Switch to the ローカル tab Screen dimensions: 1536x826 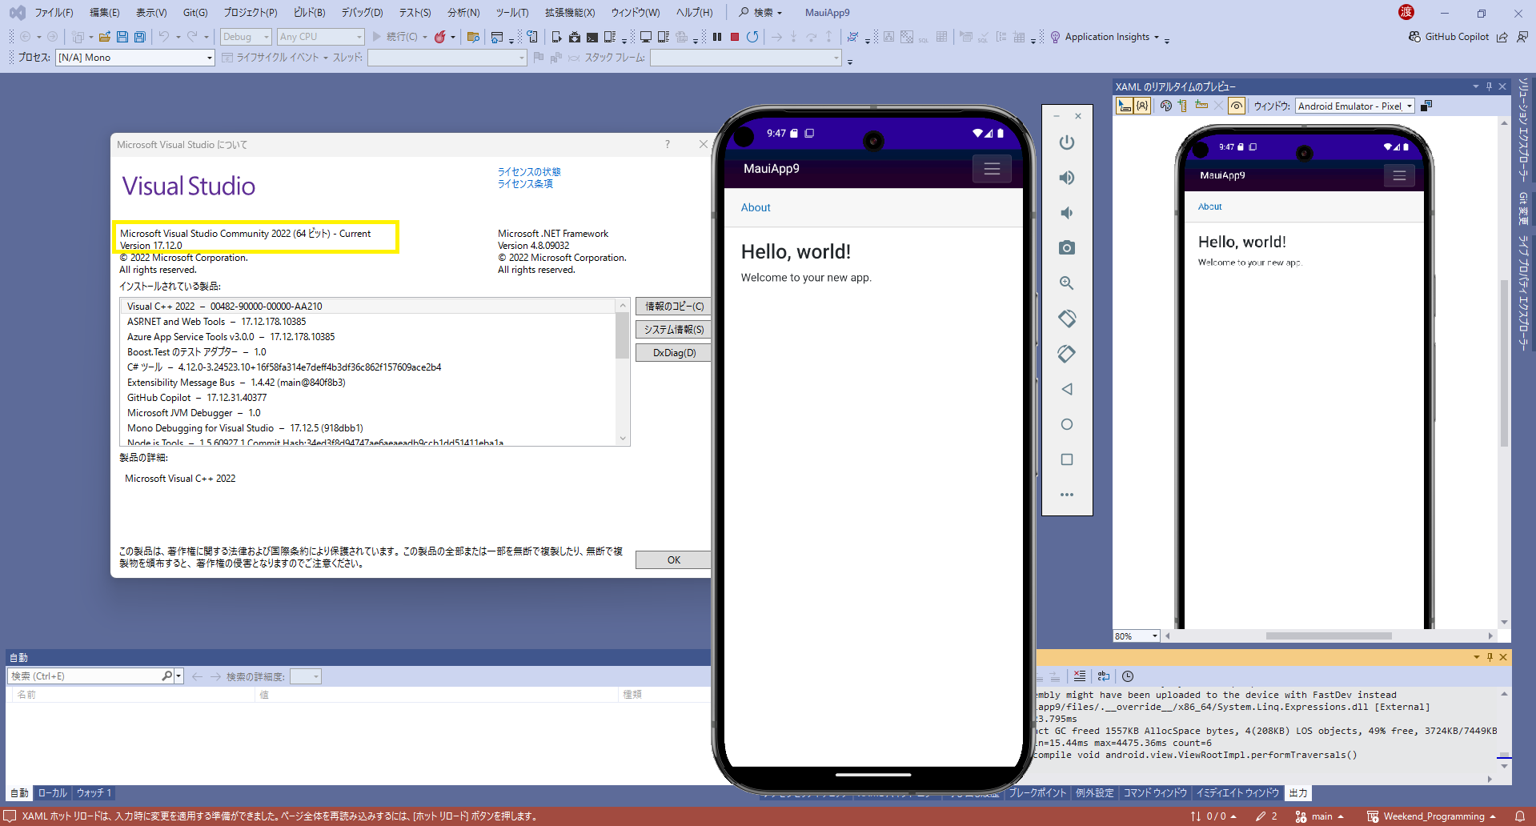53,793
